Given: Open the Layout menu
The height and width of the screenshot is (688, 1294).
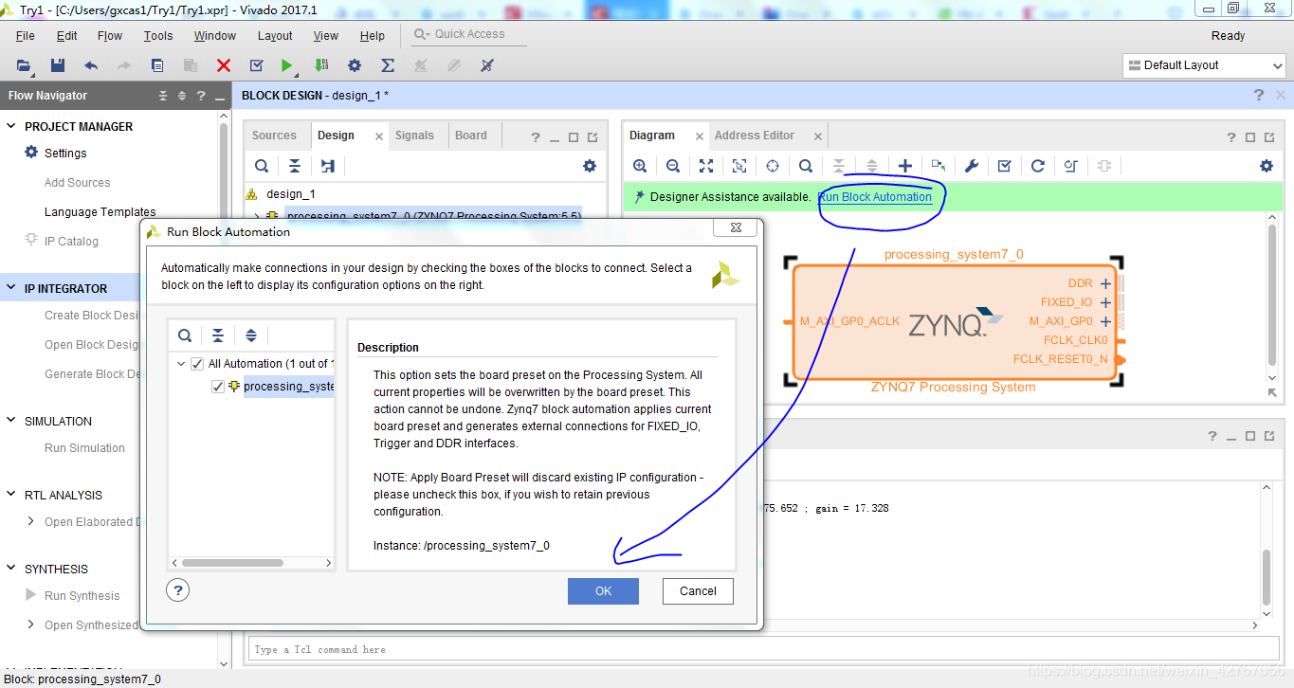Looking at the screenshot, I should tap(275, 35).
